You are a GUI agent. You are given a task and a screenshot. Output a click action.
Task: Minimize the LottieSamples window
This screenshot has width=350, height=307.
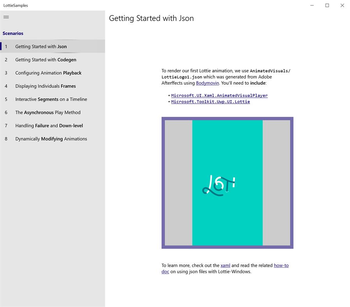click(311, 5)
